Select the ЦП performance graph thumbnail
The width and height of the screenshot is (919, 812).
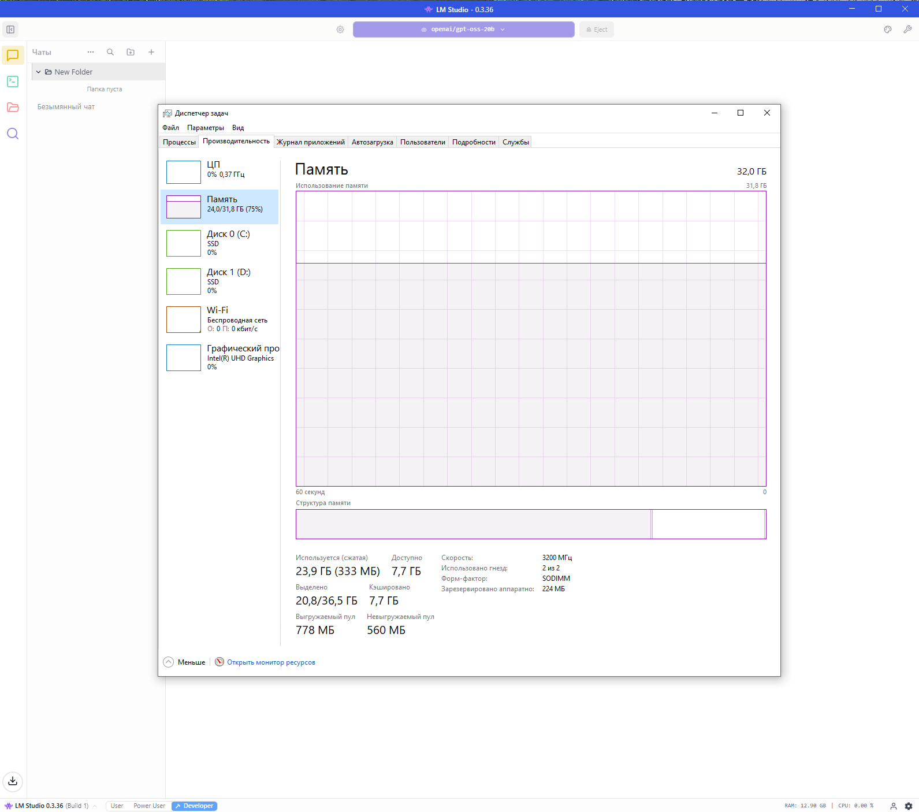coord(184,172)
